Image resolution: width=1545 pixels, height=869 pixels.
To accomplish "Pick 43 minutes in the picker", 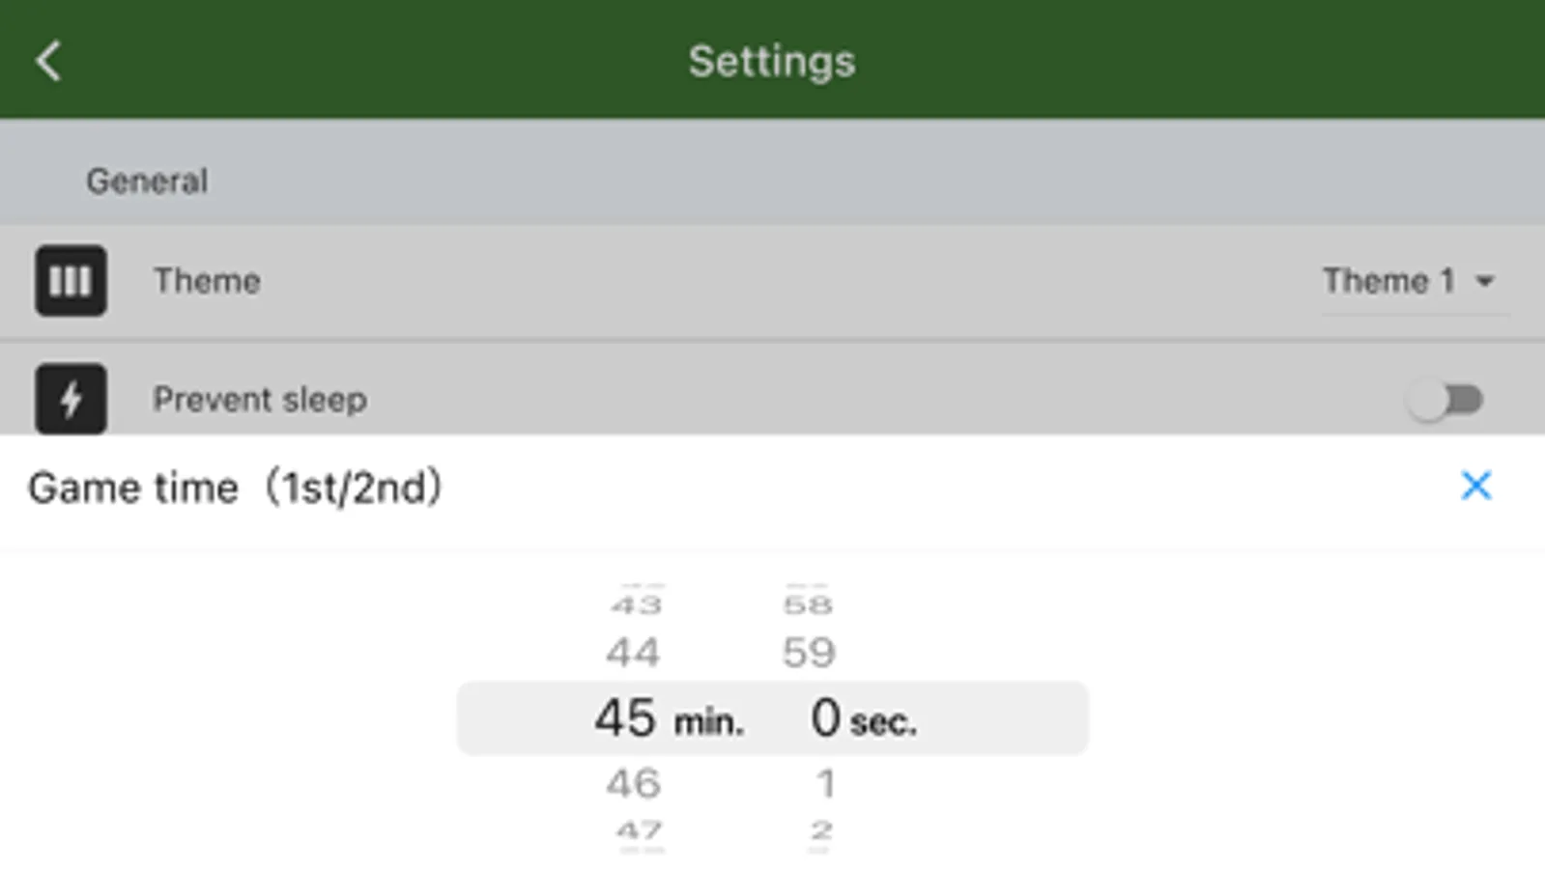I will (637, 605).
